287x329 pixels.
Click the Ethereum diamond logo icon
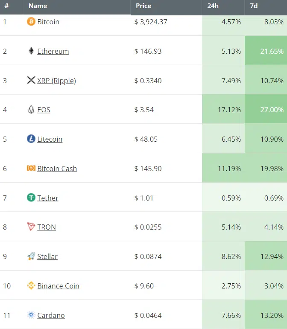click(31, 51)
